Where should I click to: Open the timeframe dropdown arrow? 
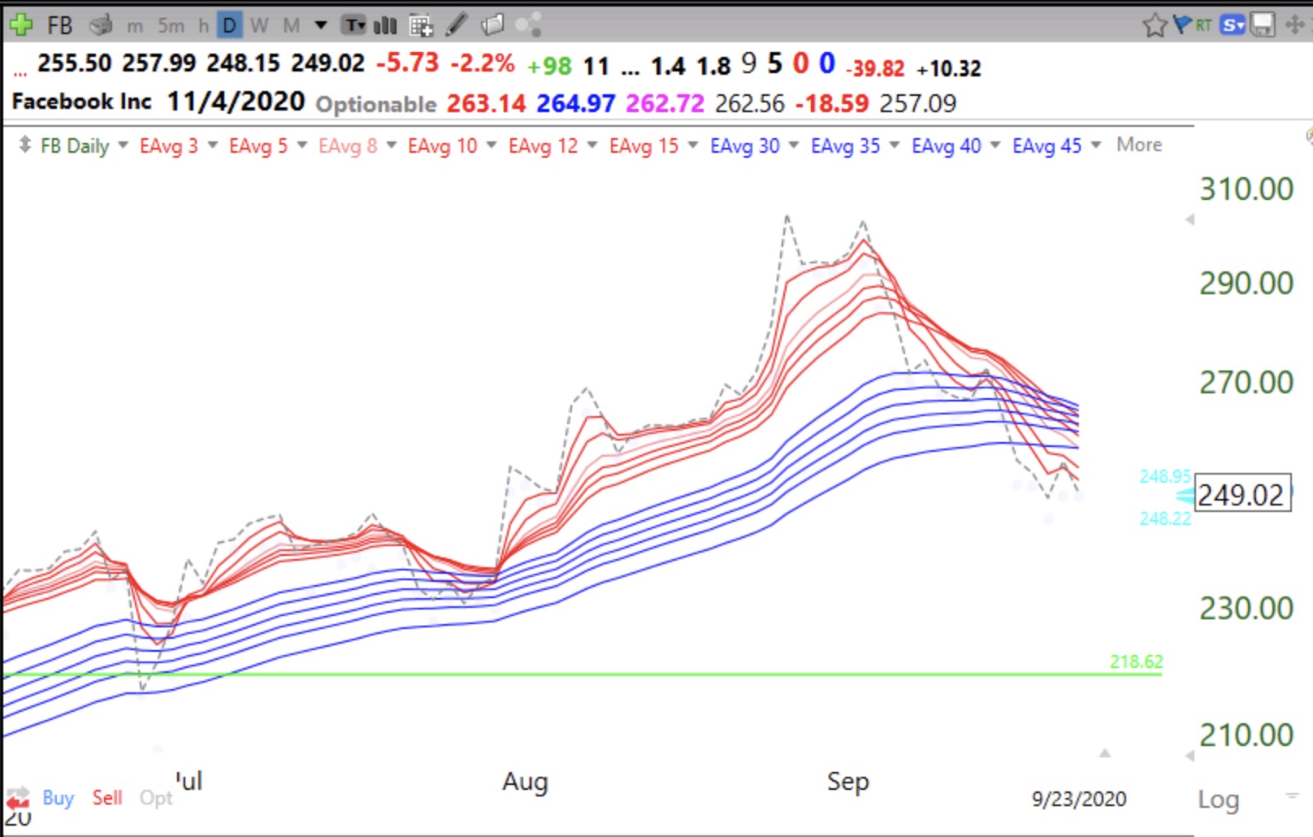pyautogui.click(x=321, y=25)
